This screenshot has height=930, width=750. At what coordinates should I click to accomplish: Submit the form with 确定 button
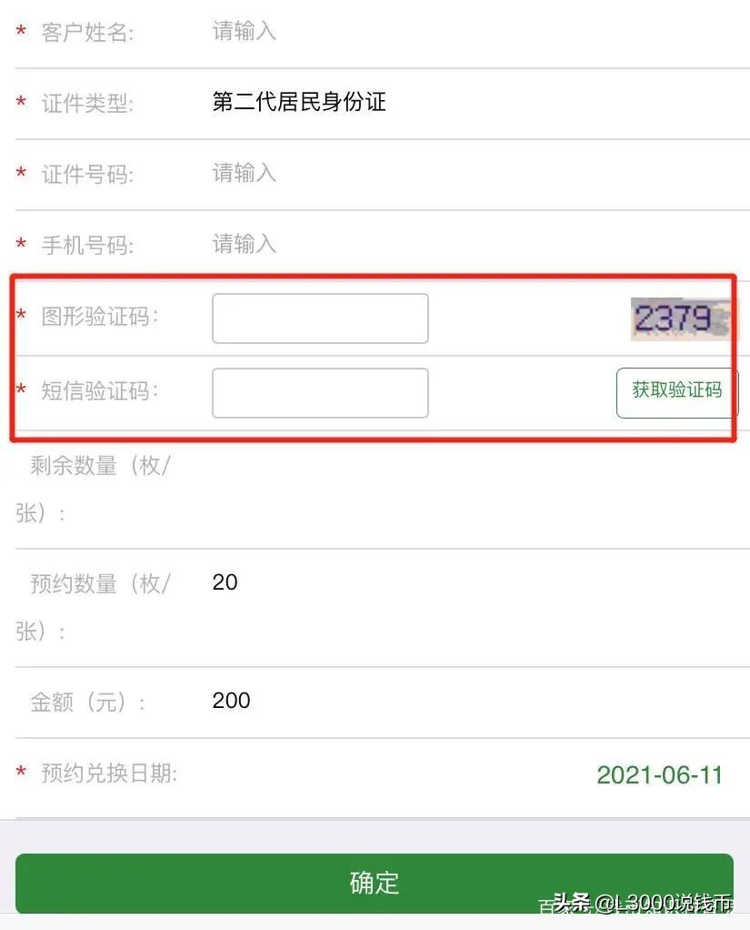(374, 883)
